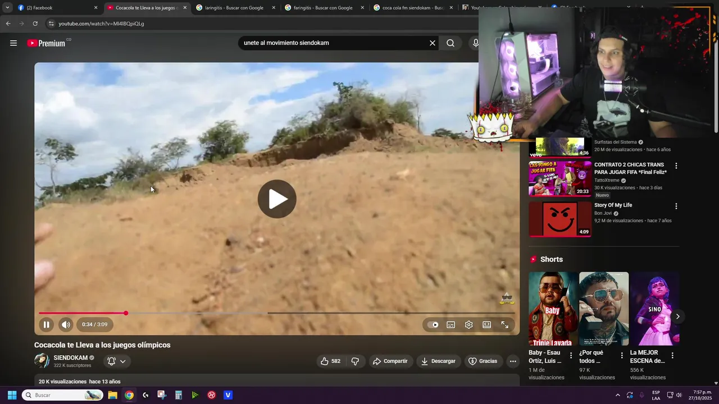Click the Descargar download button

coord(438,361)
